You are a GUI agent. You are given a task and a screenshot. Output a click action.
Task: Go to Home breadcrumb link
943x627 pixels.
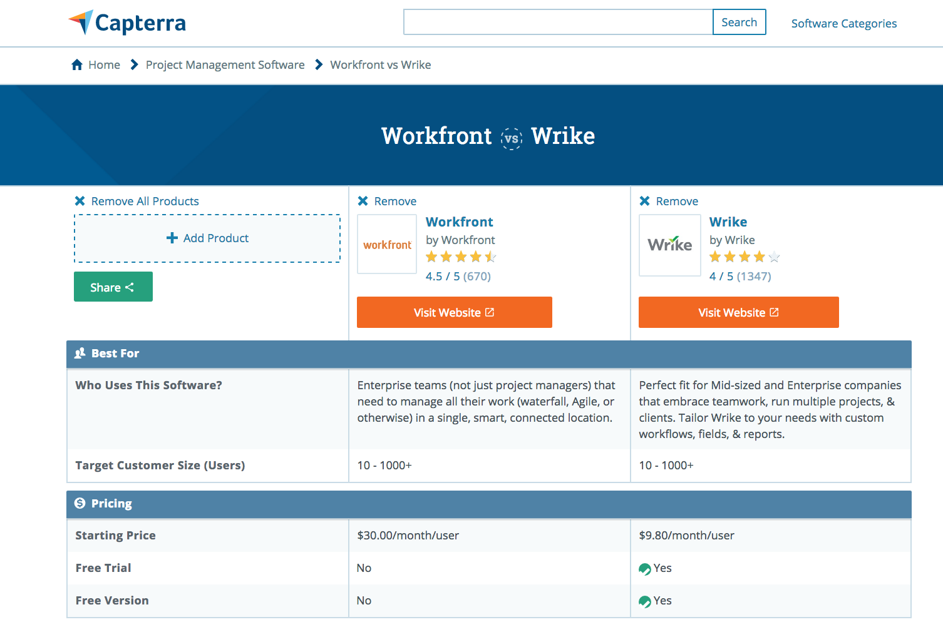(x=104, y=64)
